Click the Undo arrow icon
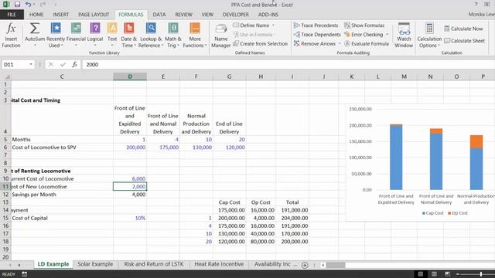Image resolution: width=495 pixels, height=278 pixels. tap(28, 5)
